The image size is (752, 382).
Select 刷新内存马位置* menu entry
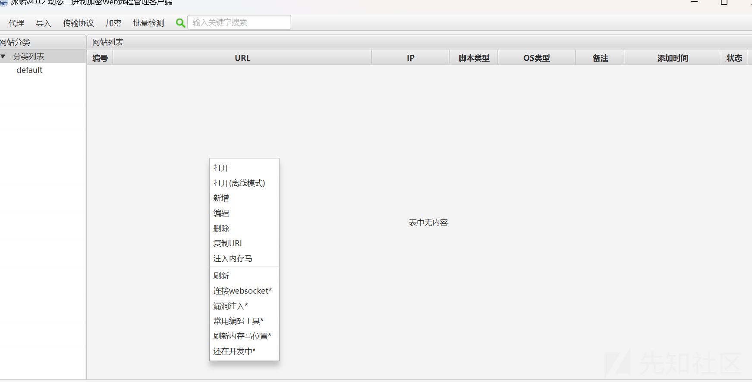tap(244, 336)
